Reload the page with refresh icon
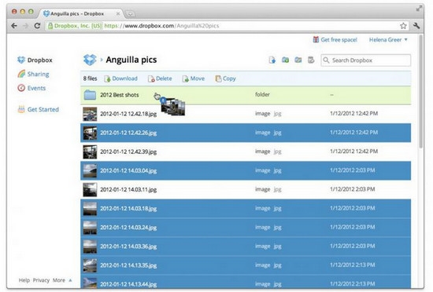 (x=37, y=26)
